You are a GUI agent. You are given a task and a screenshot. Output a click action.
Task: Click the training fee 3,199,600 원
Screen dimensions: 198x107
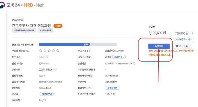pos(157,33)
